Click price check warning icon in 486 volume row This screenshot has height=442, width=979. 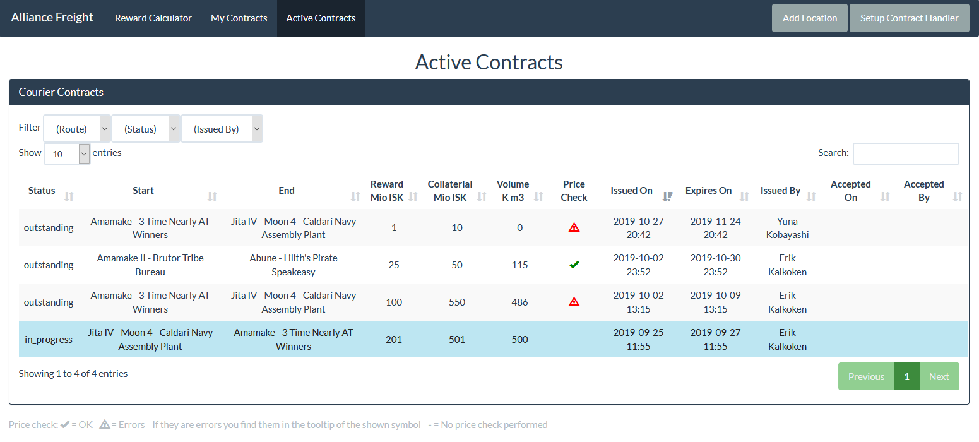(x=574, y=302)
